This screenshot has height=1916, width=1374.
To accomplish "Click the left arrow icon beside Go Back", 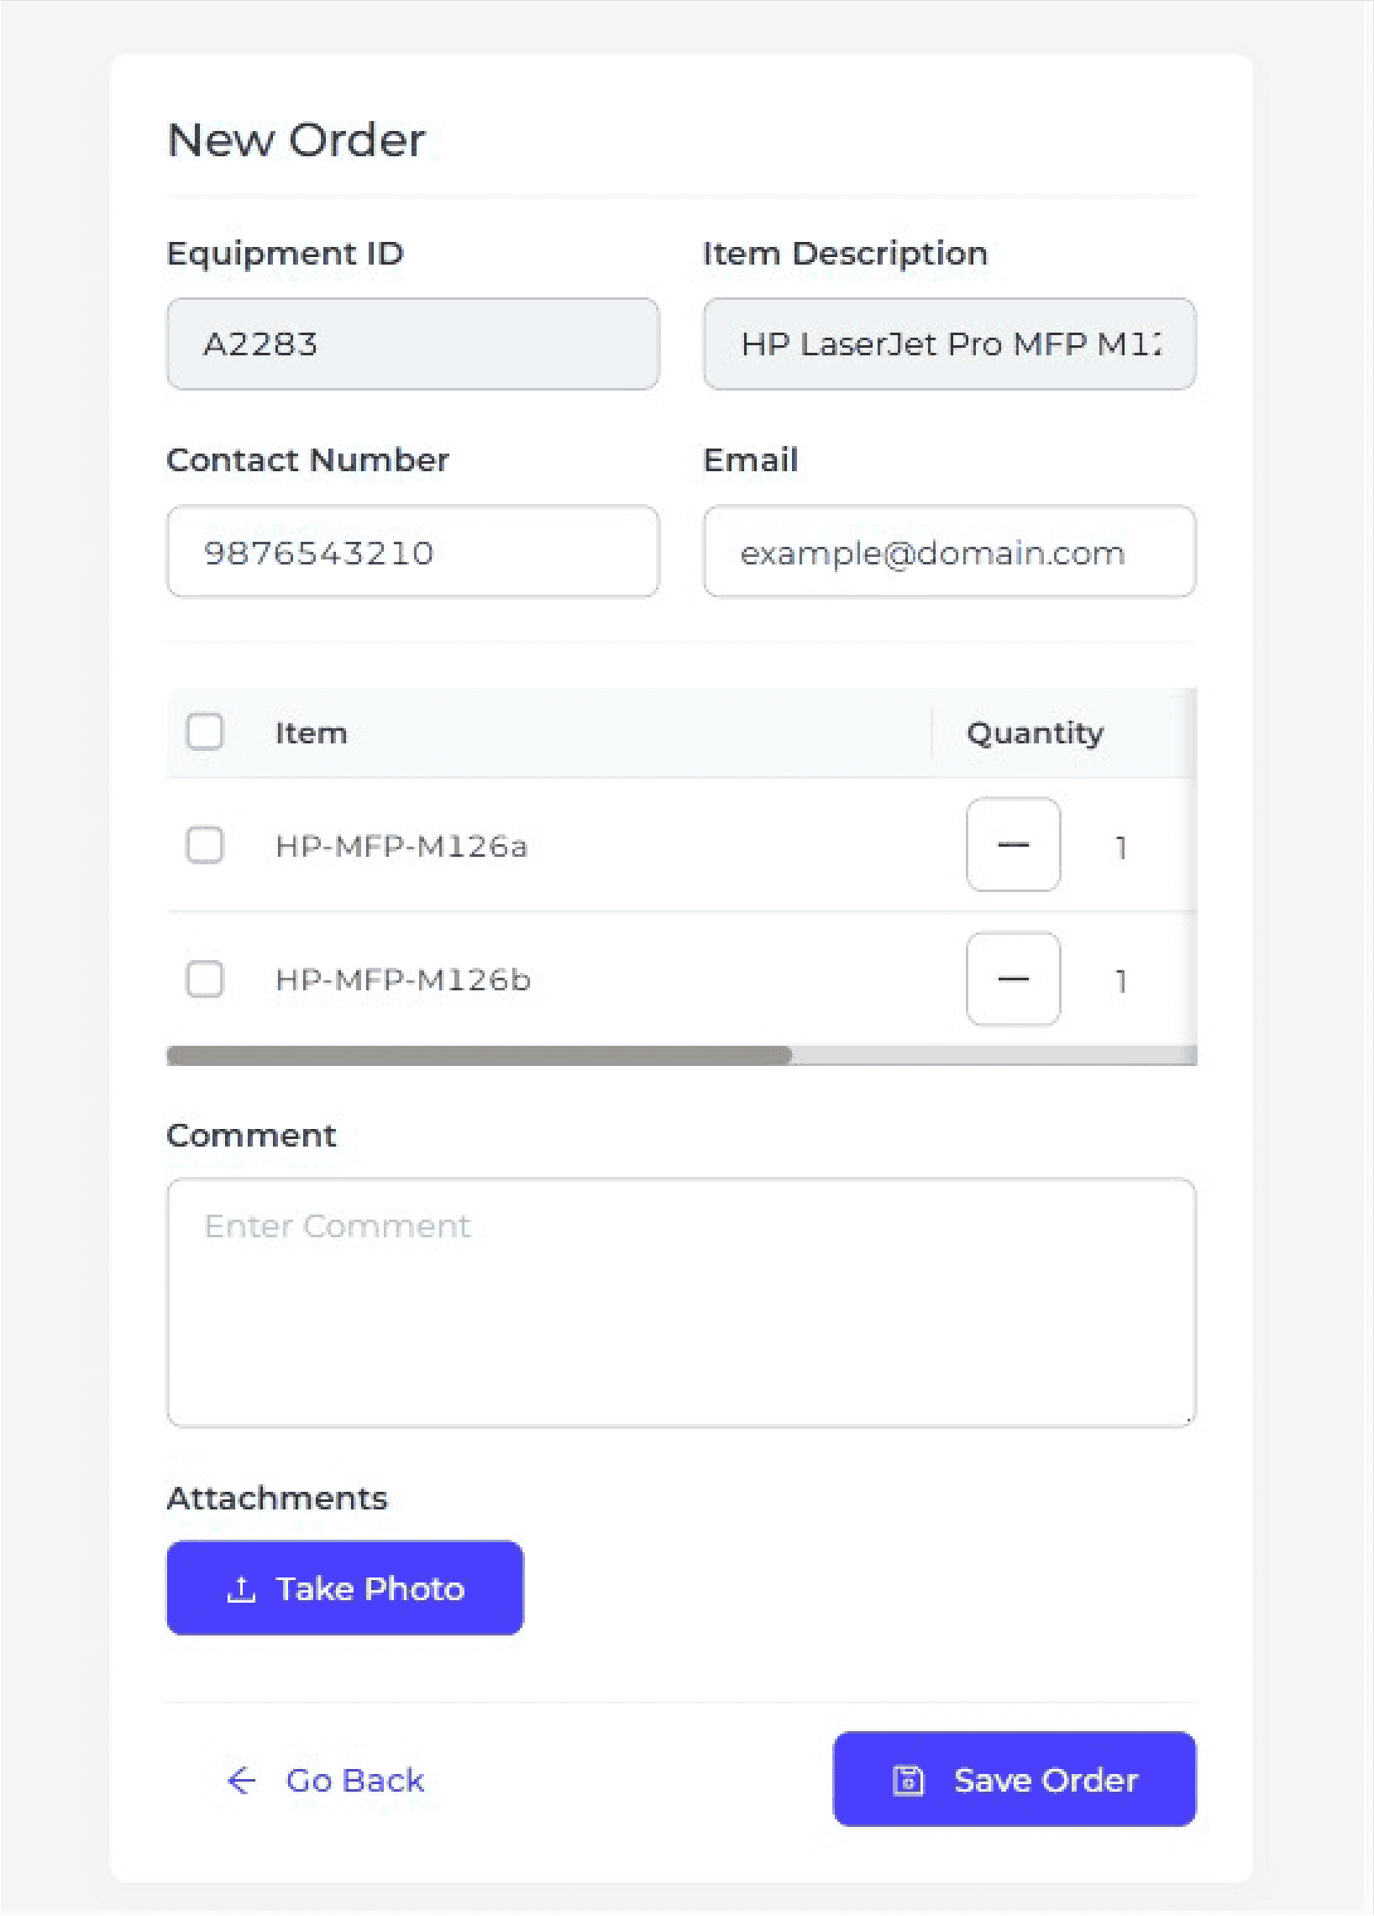I will click(x=242, y=1781).
